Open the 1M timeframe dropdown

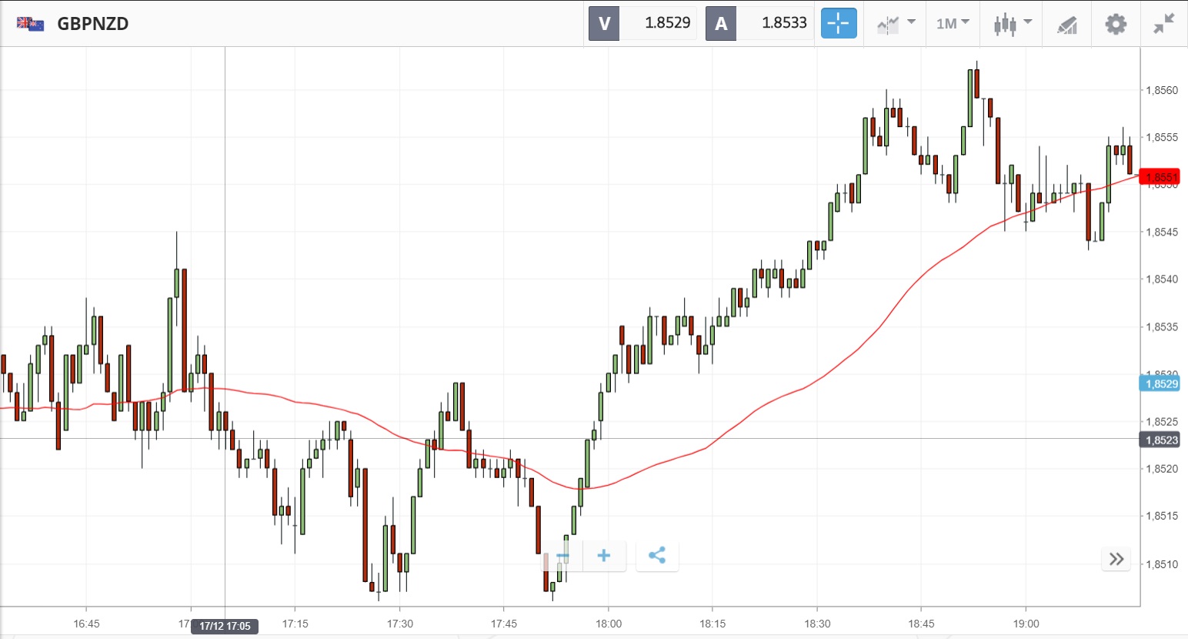(953, 24)
